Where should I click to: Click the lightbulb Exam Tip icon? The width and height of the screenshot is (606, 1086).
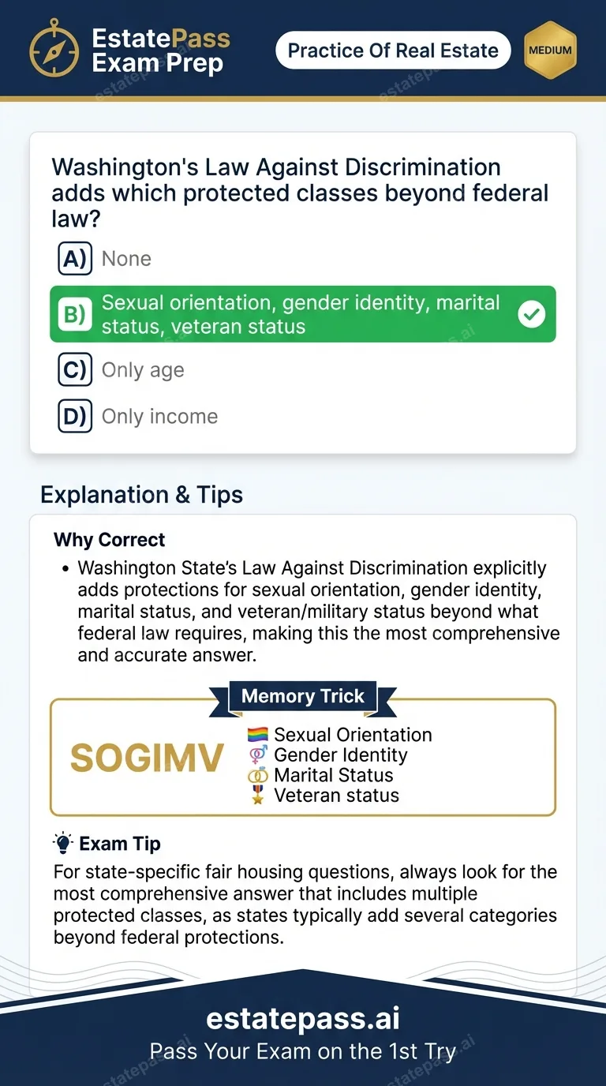point(62,842)
